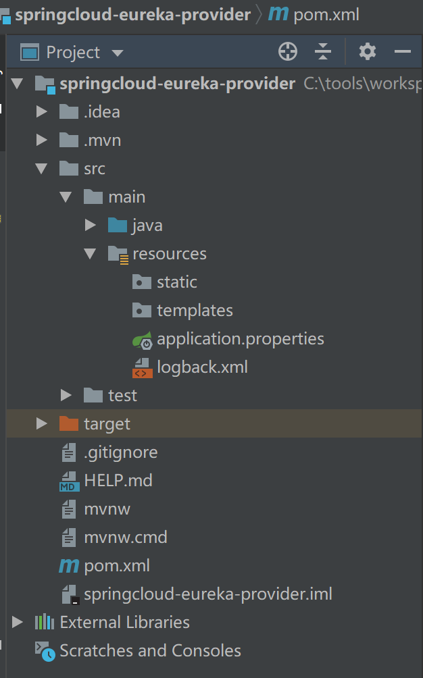The image size is (423, 678).
Task: Select logback.xml file name
Action: [203, 367]
